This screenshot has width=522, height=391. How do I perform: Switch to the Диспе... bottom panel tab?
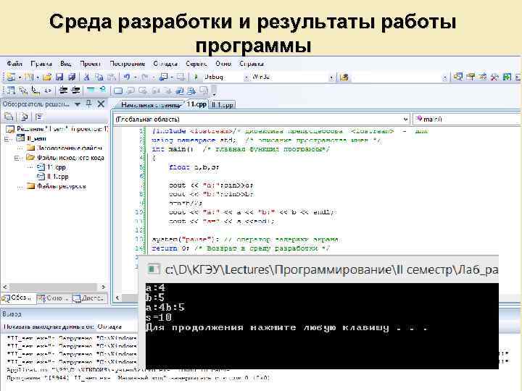89,298
